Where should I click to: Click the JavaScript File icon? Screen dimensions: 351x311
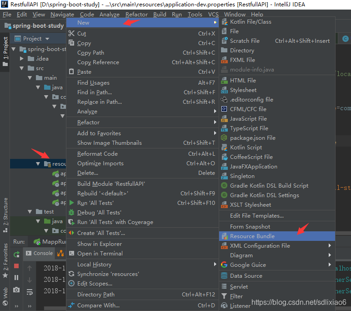pyautogui.click(x=224, y=119)
